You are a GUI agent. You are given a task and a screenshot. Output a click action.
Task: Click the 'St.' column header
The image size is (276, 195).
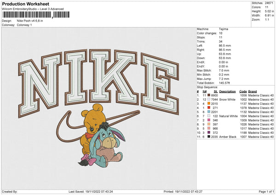(x=216, y=92)
